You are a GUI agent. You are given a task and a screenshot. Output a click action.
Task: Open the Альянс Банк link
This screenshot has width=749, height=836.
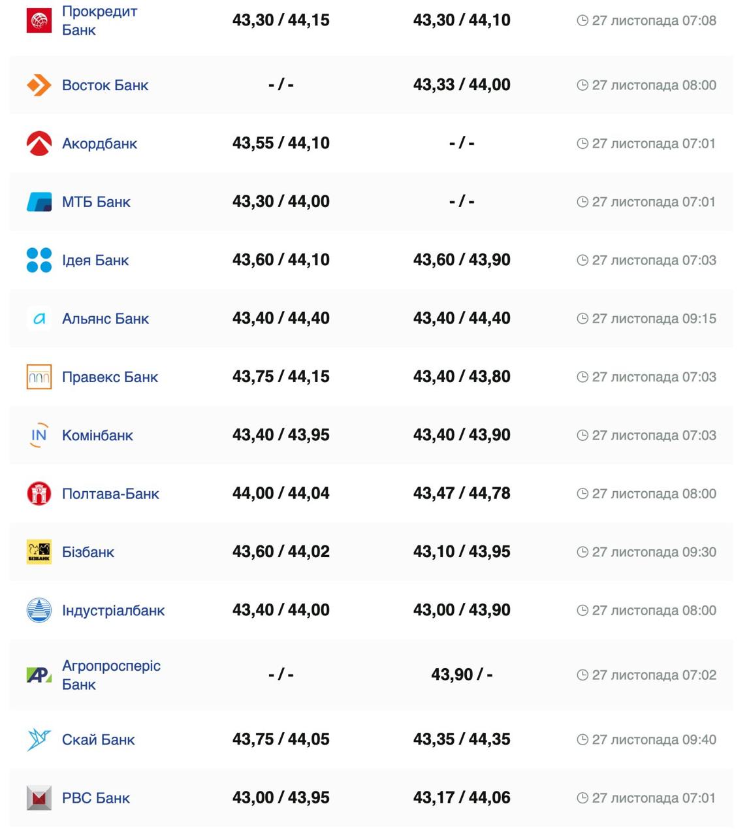click(x=105, y=319)
